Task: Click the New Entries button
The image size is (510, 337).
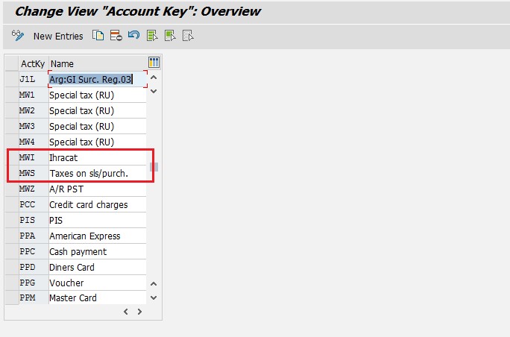Action: (58, 36)
